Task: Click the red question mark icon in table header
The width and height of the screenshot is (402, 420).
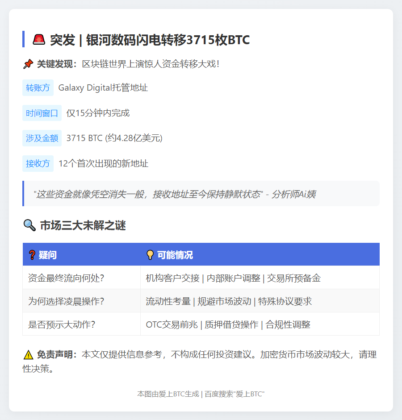Action: point(32,255)
